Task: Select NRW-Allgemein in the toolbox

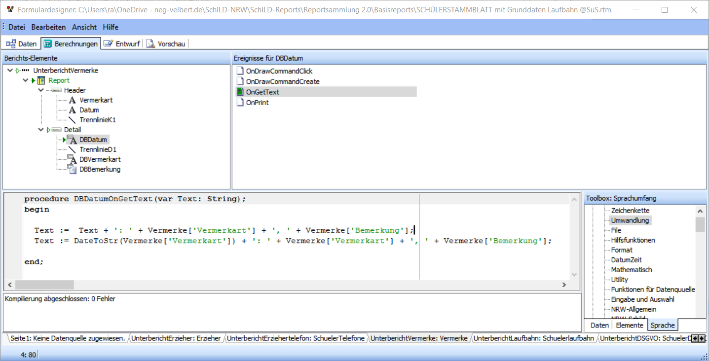Action: click(x=634, y=309)
